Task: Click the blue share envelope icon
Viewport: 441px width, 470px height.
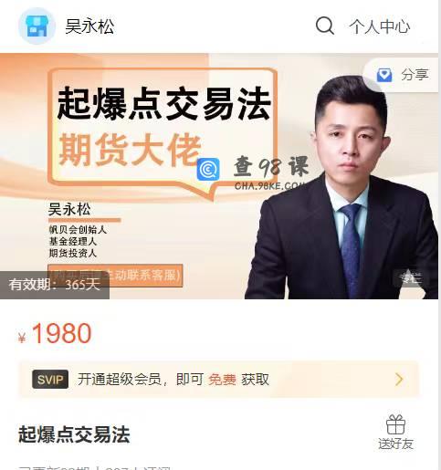Action: click(384, 75)
